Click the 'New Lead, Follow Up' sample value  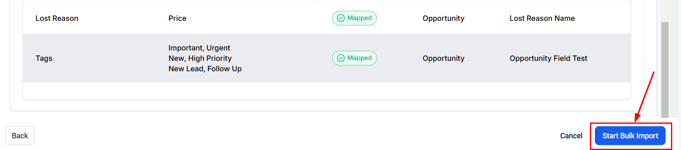205,69
